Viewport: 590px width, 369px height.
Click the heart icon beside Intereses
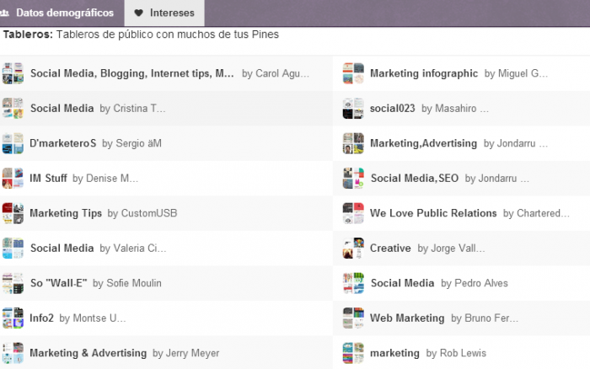(x=139, y=13)
